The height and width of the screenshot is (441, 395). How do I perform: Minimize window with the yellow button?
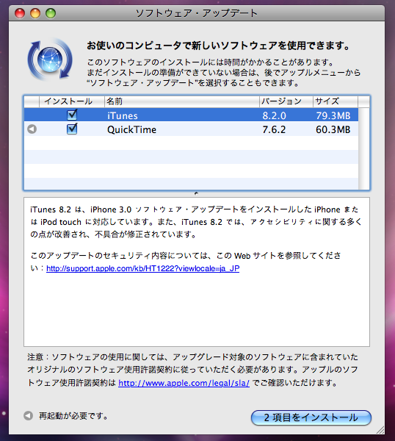pyautogui.click(x=35, y=13)
